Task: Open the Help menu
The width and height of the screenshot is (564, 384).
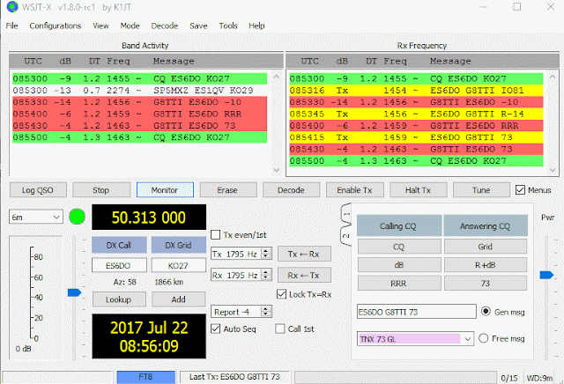Action: click(256, 26)
